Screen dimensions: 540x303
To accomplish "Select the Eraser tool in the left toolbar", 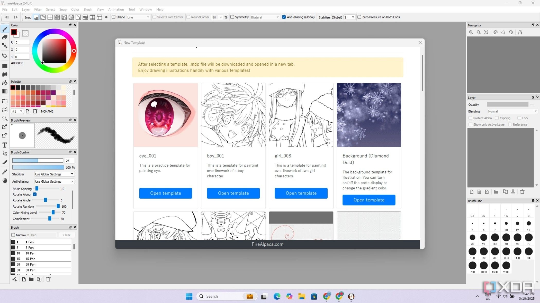I will click(x=5, y=37).
